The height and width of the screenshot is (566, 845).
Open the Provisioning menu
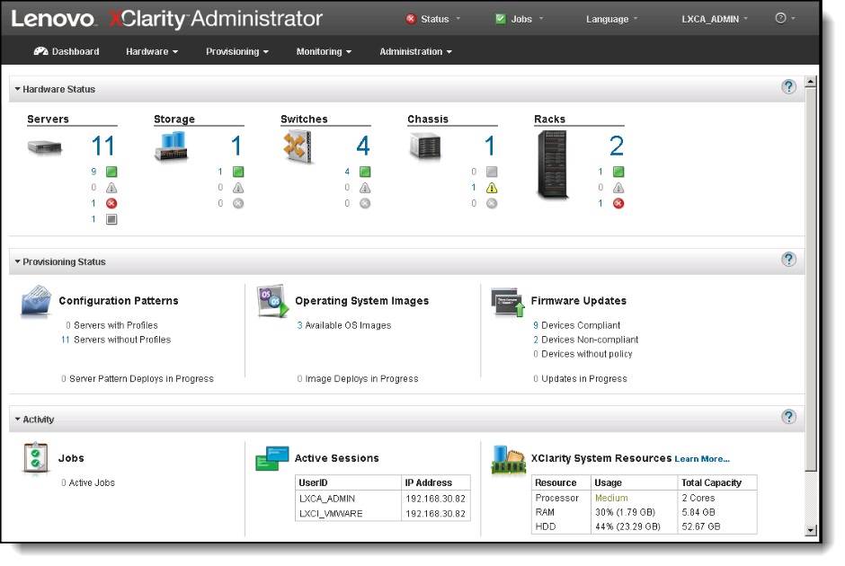236,51
